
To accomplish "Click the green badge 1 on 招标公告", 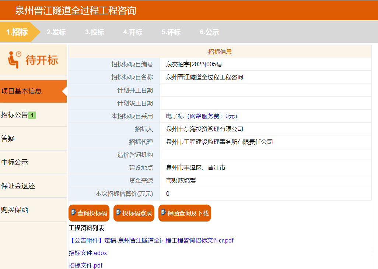I will [32, 115].
